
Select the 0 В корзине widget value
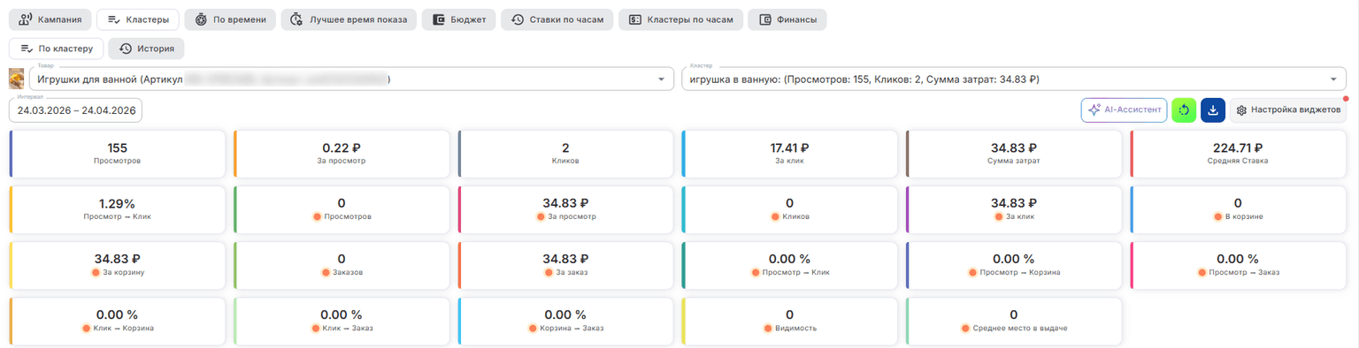1238,203
